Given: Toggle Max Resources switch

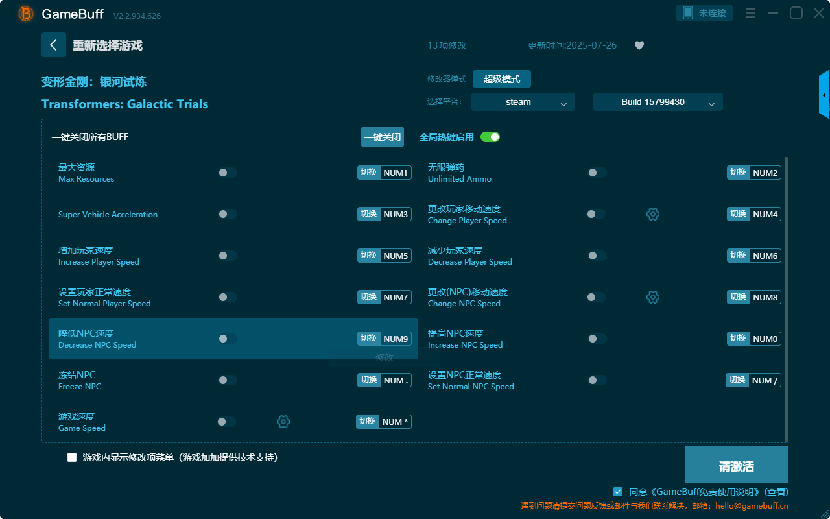Looking at the screenshot, I should pos(227,173).
